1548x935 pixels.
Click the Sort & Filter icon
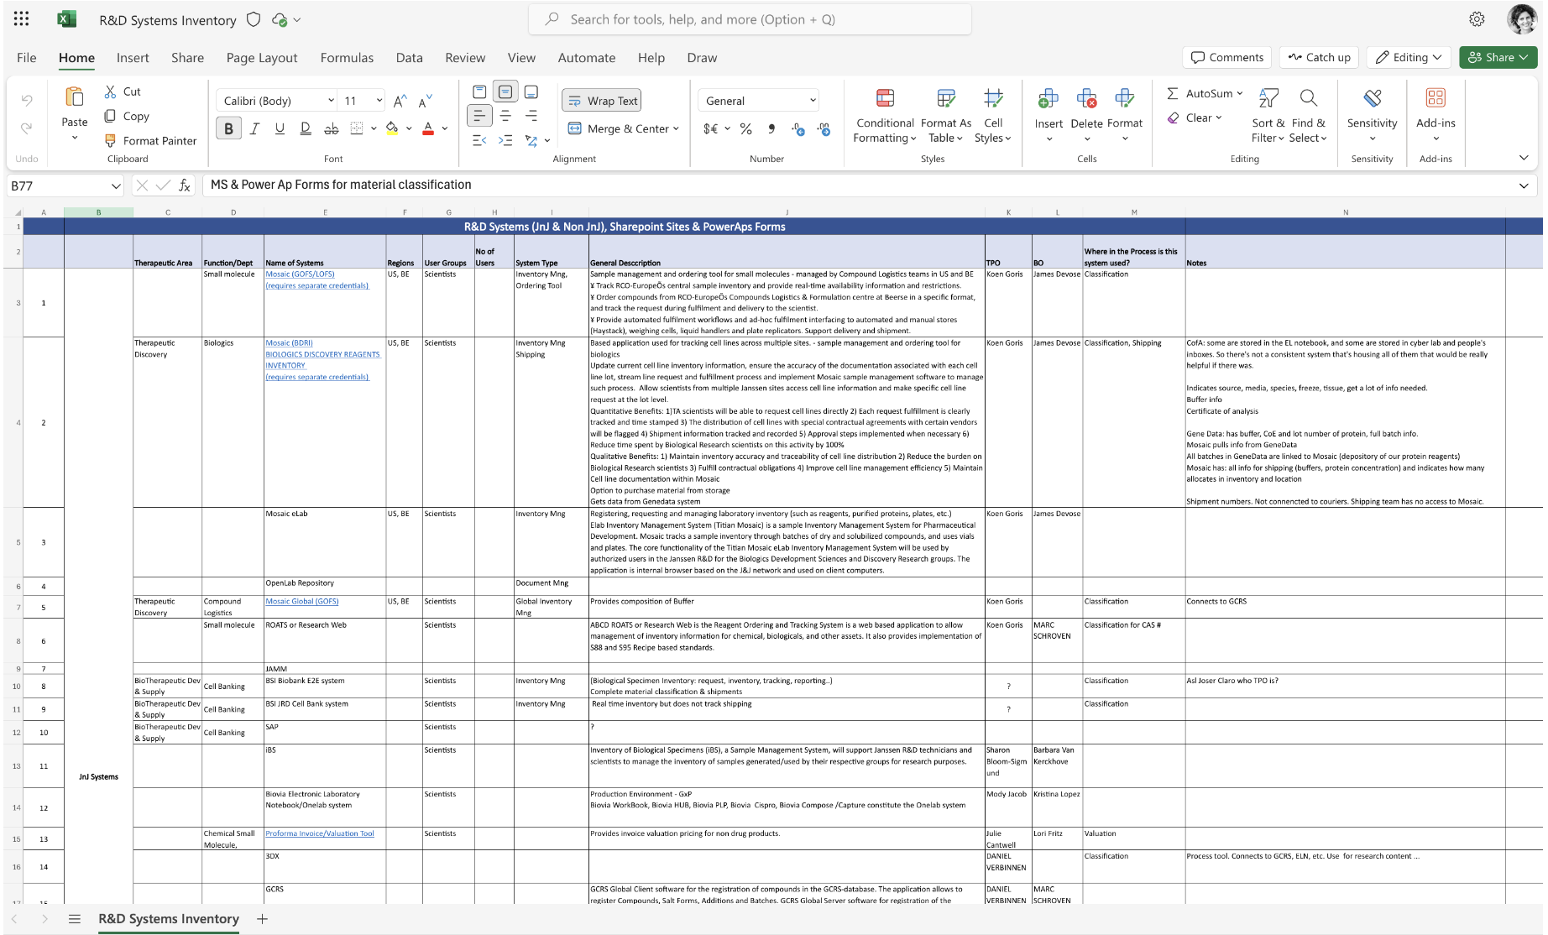pos(1268,98)
